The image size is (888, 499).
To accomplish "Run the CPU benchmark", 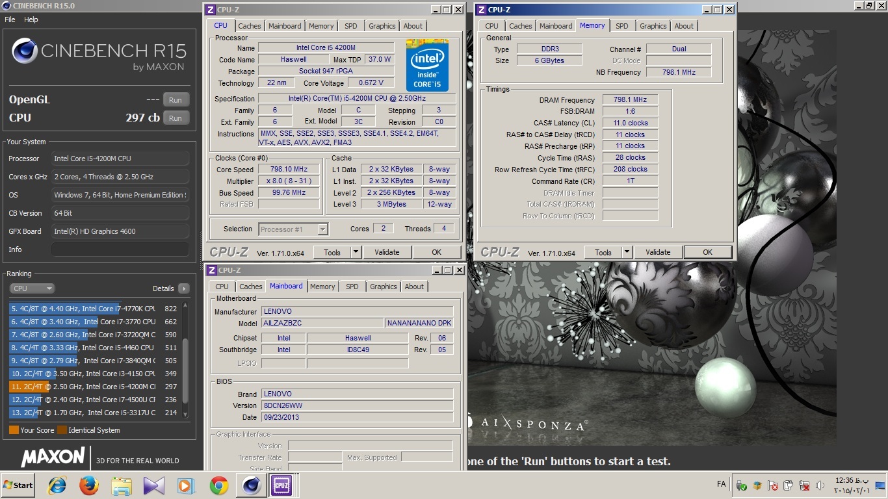I will coord(176,118).
